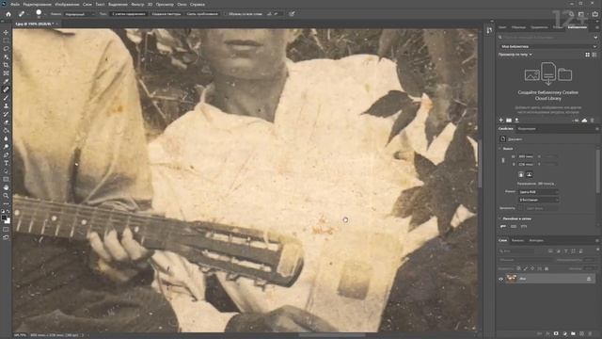Open 'Просмотр по типу' dropdown
This screenshot has height=339, width=602.
515,55
